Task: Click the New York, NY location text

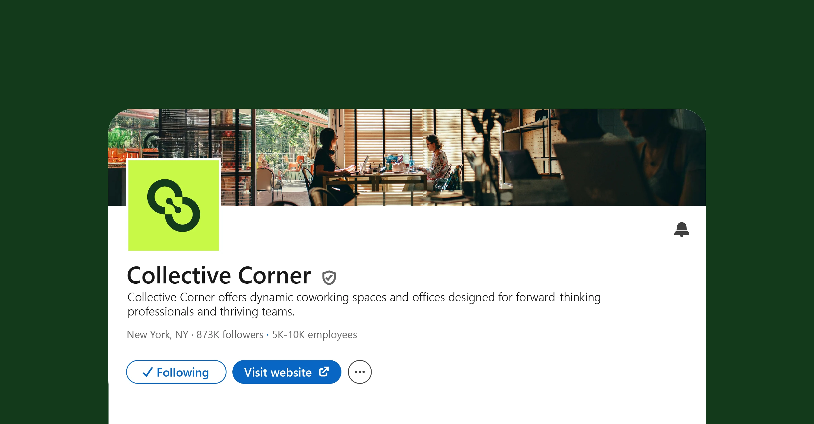Action: [x=157, y=334]
